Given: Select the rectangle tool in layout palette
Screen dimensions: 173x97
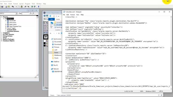Looking at the screenshot, I should (45, 25).
